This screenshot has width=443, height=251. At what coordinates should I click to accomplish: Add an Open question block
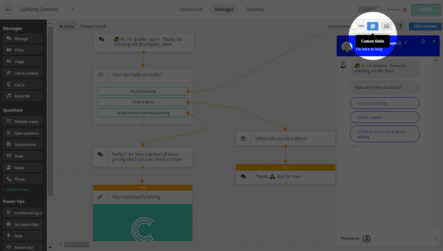coord(22,133)
